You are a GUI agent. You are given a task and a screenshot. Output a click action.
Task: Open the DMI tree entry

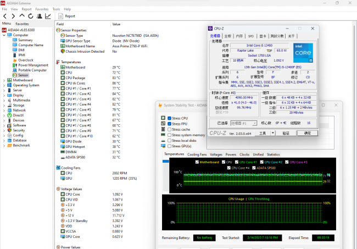pyautogui.click(x=21, y=50)
